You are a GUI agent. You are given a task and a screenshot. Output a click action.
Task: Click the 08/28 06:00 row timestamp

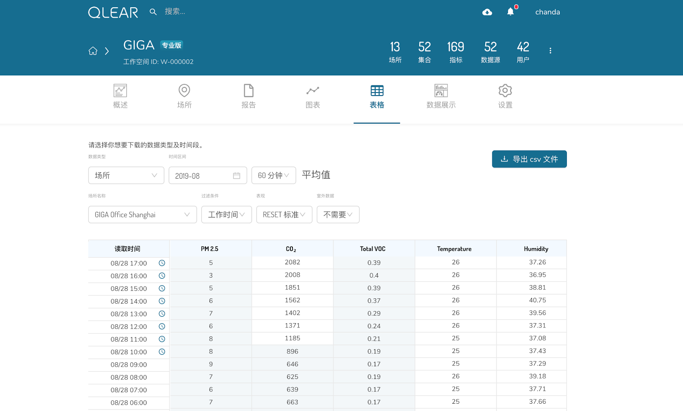pyautogui.click(x=128, y=402)
